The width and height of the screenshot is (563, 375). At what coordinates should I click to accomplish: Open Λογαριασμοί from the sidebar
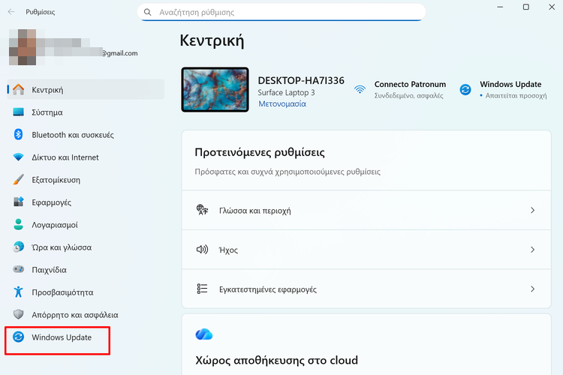(x=54, y=225)
